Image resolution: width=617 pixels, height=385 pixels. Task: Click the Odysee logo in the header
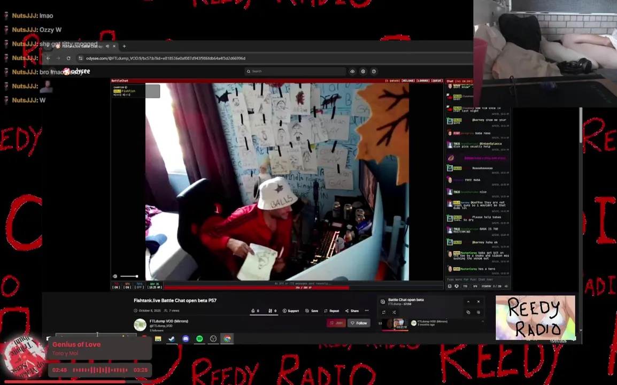tap(78, 71)
